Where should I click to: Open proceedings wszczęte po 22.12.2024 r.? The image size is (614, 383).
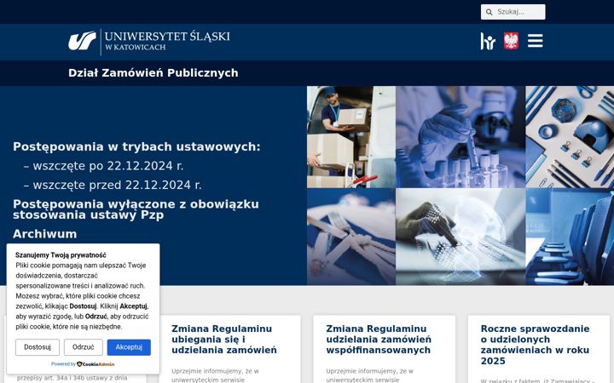tap(103, 166)
